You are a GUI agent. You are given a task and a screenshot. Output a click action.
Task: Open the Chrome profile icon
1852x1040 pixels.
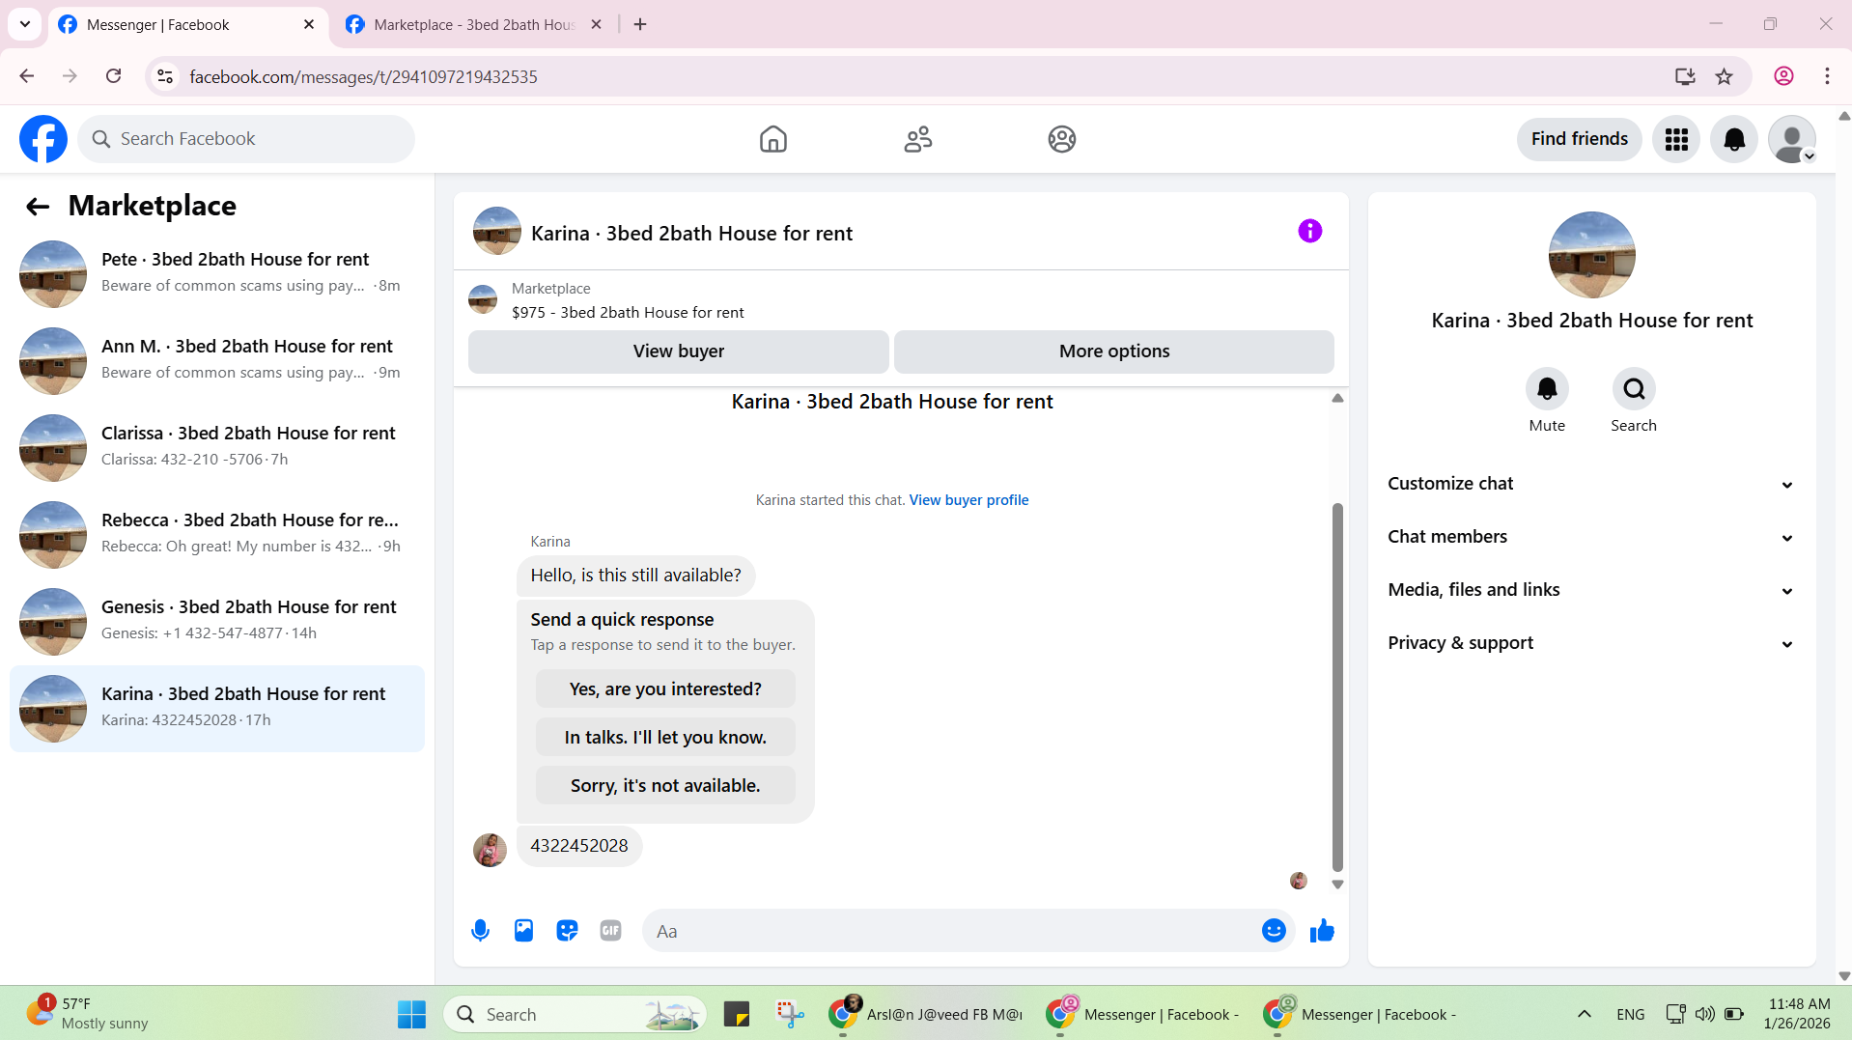pyautogui.click(x=1783, y=76)
